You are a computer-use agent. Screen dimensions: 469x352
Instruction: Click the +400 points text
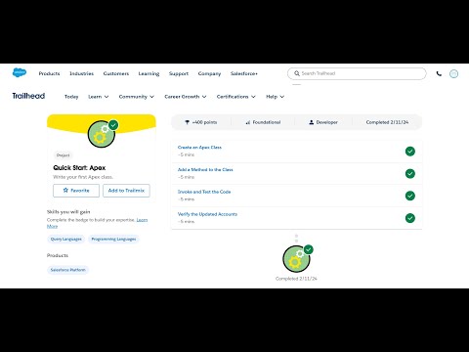pyautogui.click(x=204, y=122)
